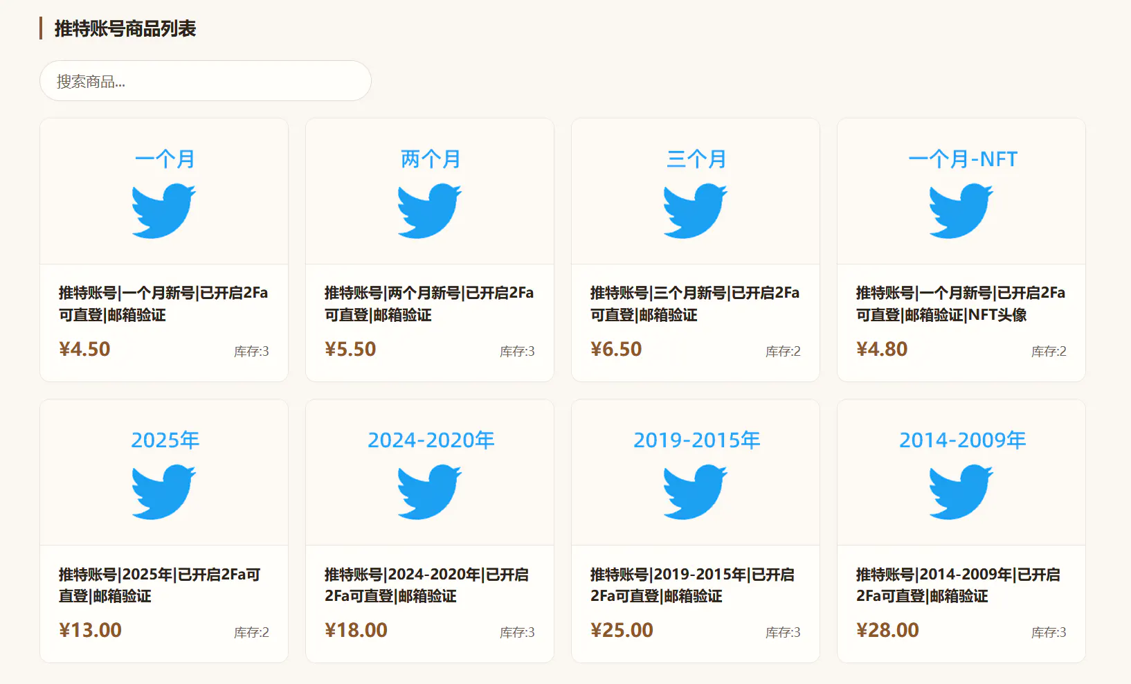Click the ¥6.50 price
Image resolution: width=1131 pixels, height=684 pixels.
616,349
